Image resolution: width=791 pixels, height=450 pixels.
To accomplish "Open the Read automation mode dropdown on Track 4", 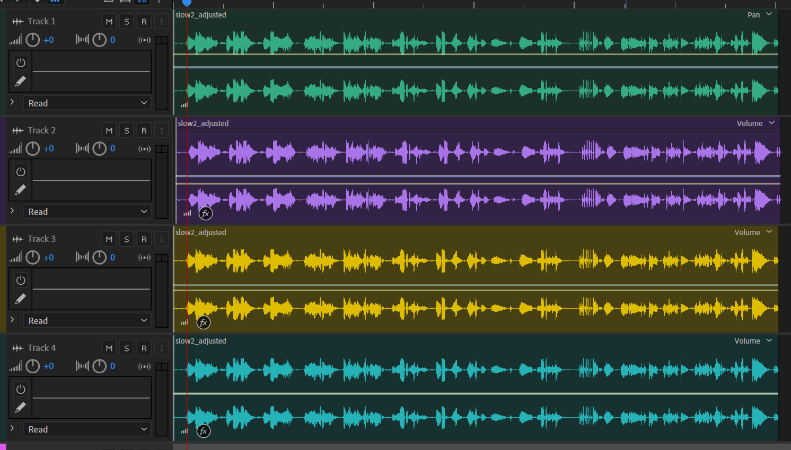I will (86, 429).
